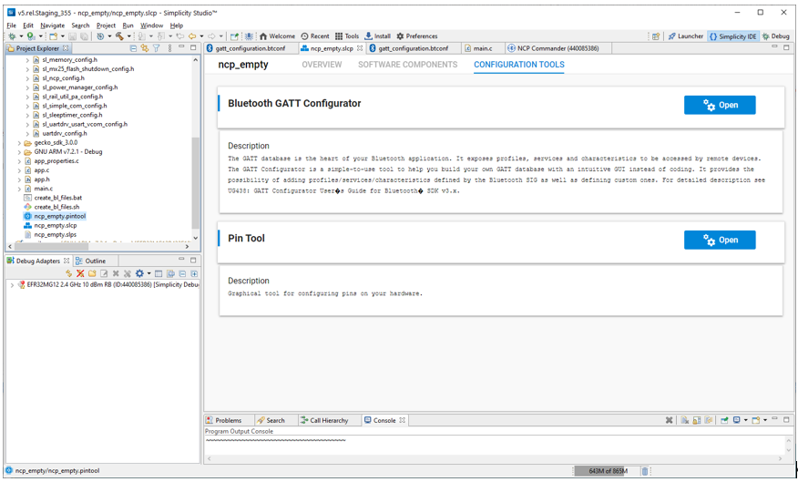The image size is (798, 482).
Task: Click the Welcome home icon in toolbar
Action: coord(277,36)
